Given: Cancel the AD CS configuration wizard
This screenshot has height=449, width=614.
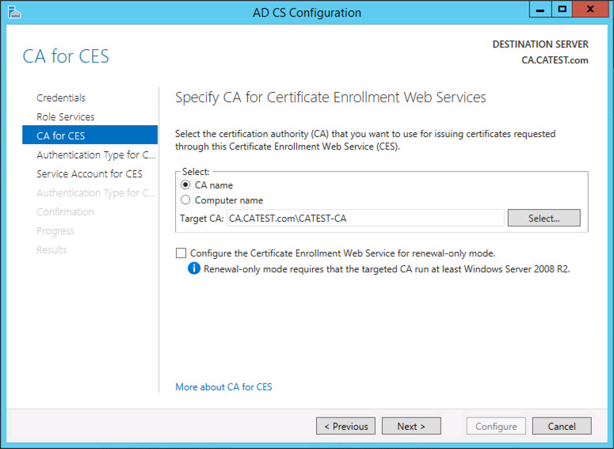Looking at the screenshot, I should coord(562,426).
